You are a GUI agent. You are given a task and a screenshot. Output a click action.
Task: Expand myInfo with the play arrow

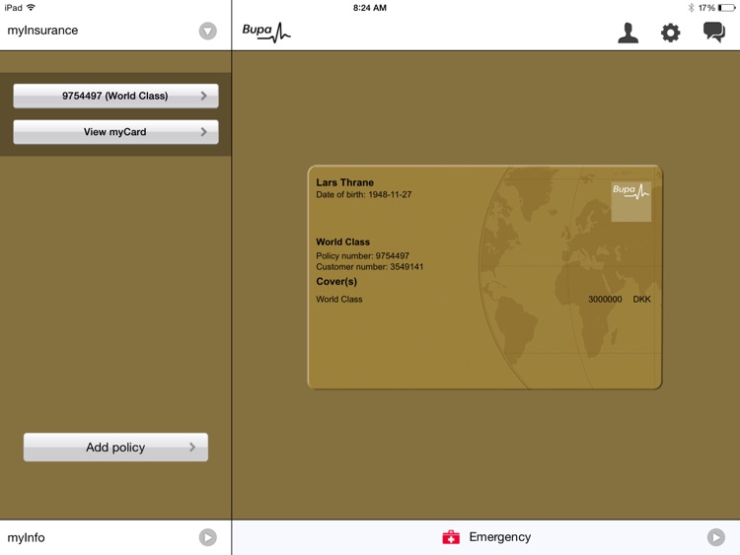point(207,537)
